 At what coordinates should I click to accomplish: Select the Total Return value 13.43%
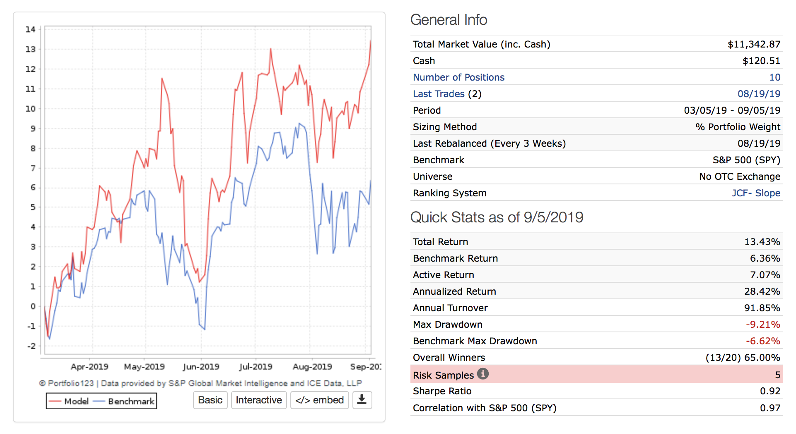(x=762, y=242)
